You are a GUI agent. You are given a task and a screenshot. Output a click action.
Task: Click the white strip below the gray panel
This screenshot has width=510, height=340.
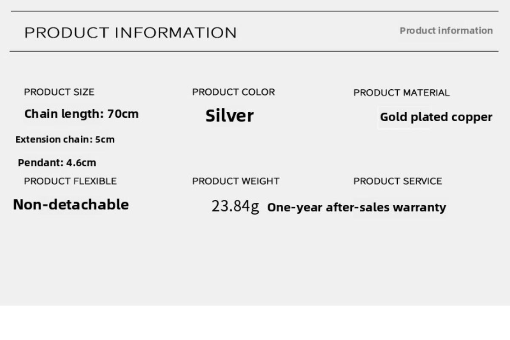(x=255, y=323)
